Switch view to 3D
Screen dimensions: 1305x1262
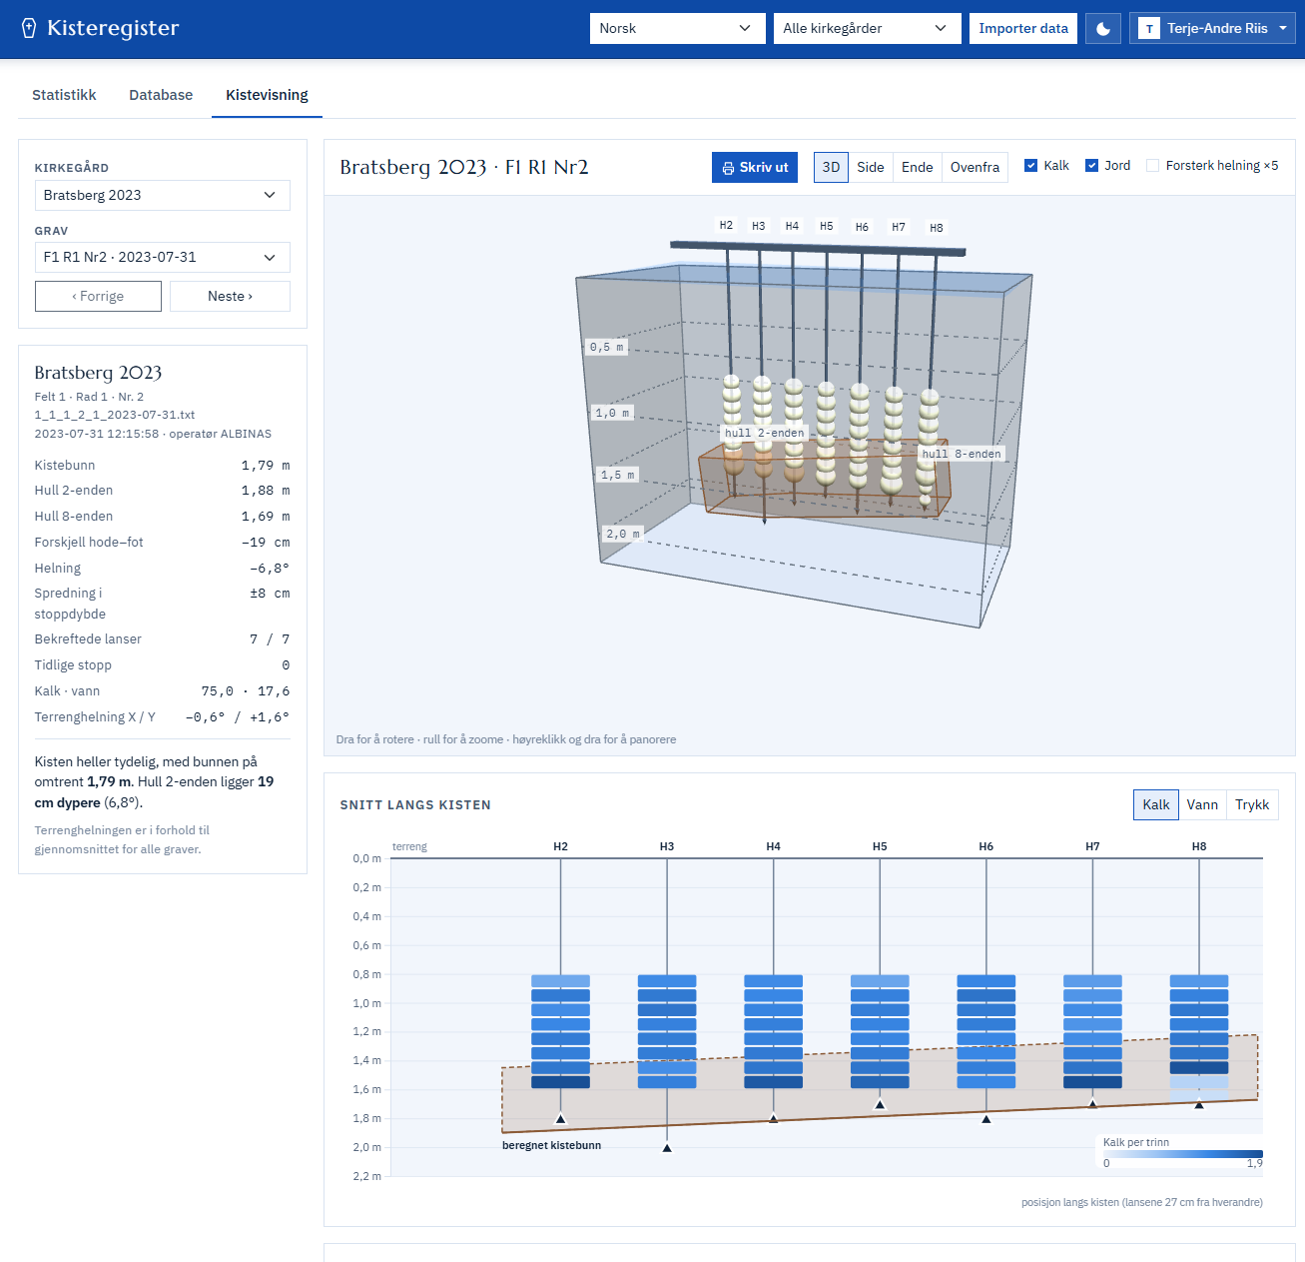pos(831,167)
